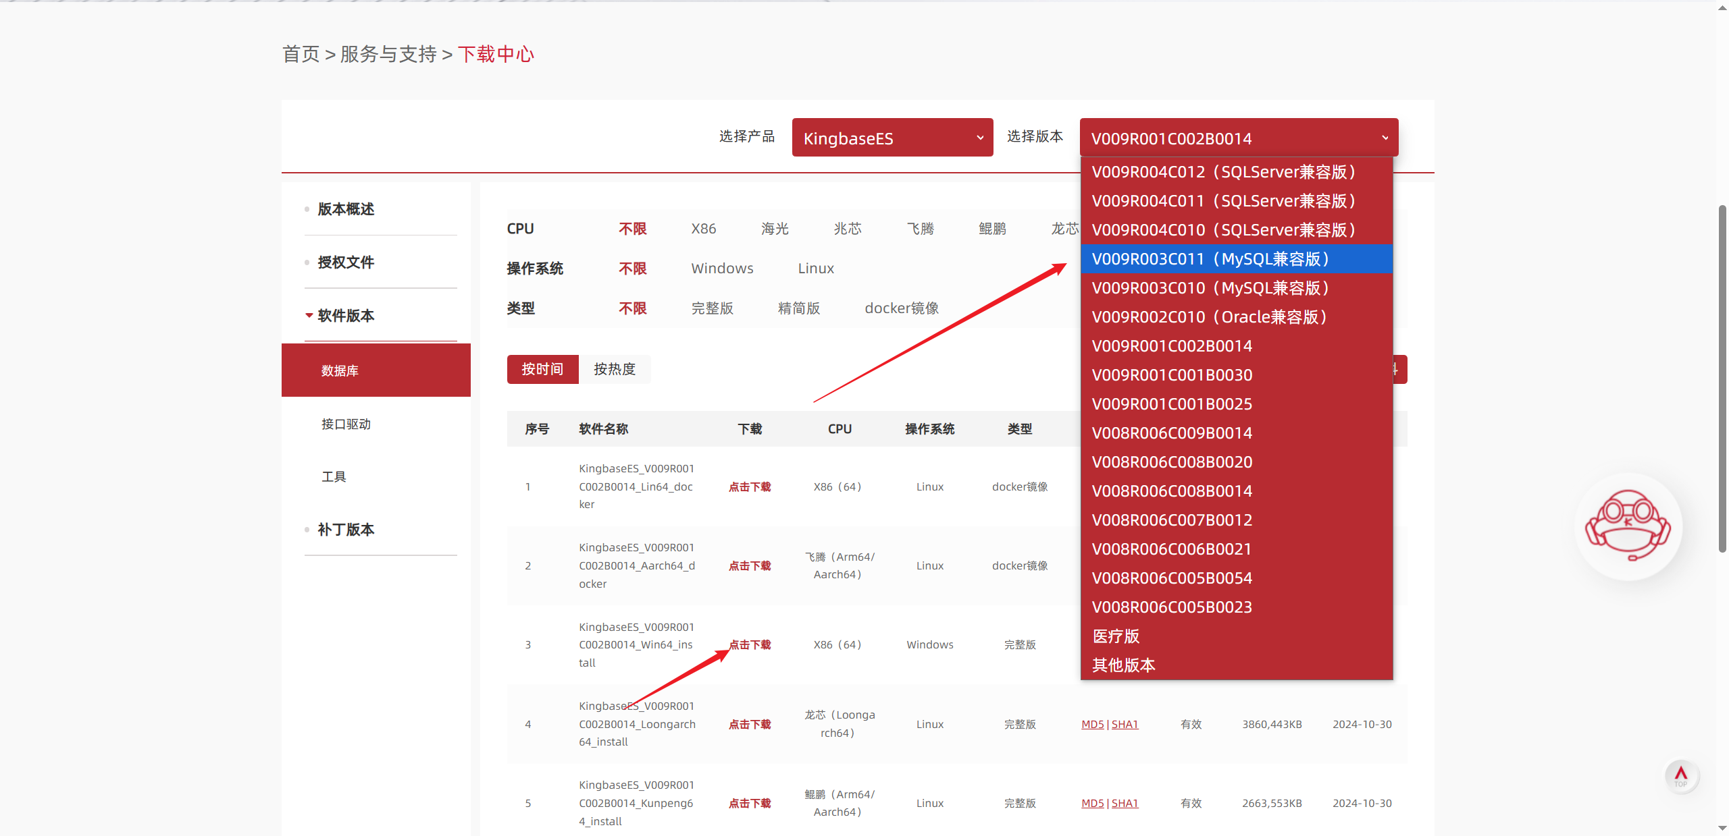Choose V009R002C010 Oracle compatible version option
Screen dimensions: 1729x836
1208,317
